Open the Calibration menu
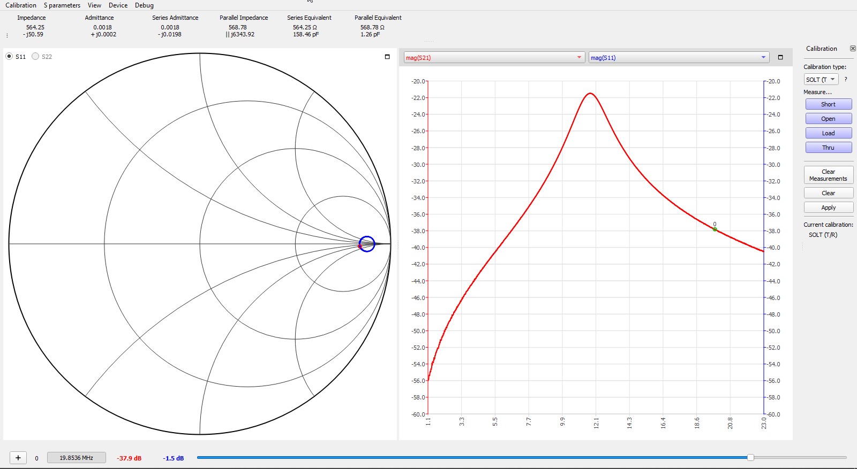Image resolution: width=857 pixels, height=469 pixels. point(21,5)
